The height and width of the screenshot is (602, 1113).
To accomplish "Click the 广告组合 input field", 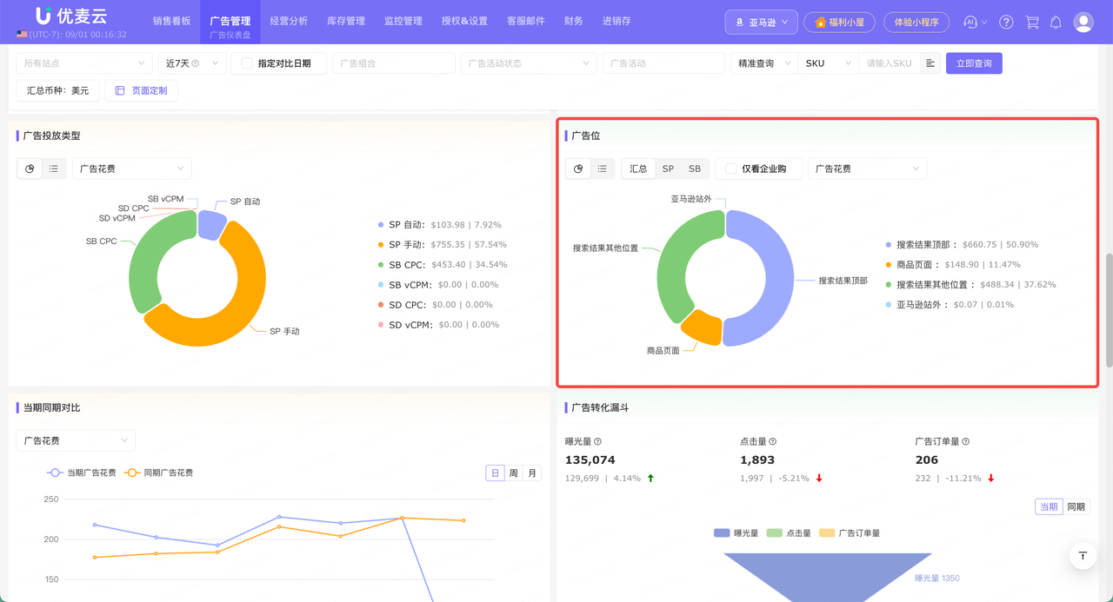I will click(394, 63).
